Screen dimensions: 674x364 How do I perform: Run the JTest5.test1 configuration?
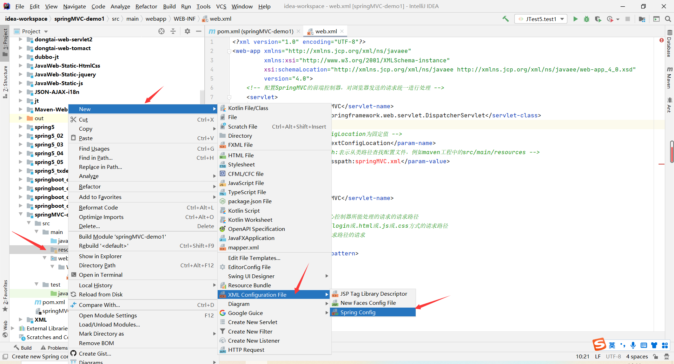(x=575, y=19)
